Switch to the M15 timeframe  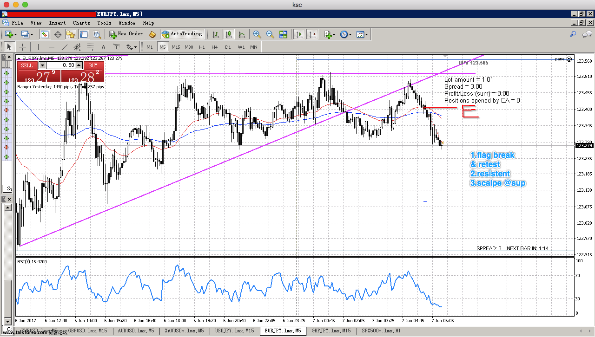coord(176,47)
